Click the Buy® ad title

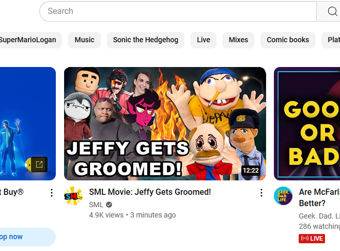pos(12,192)
